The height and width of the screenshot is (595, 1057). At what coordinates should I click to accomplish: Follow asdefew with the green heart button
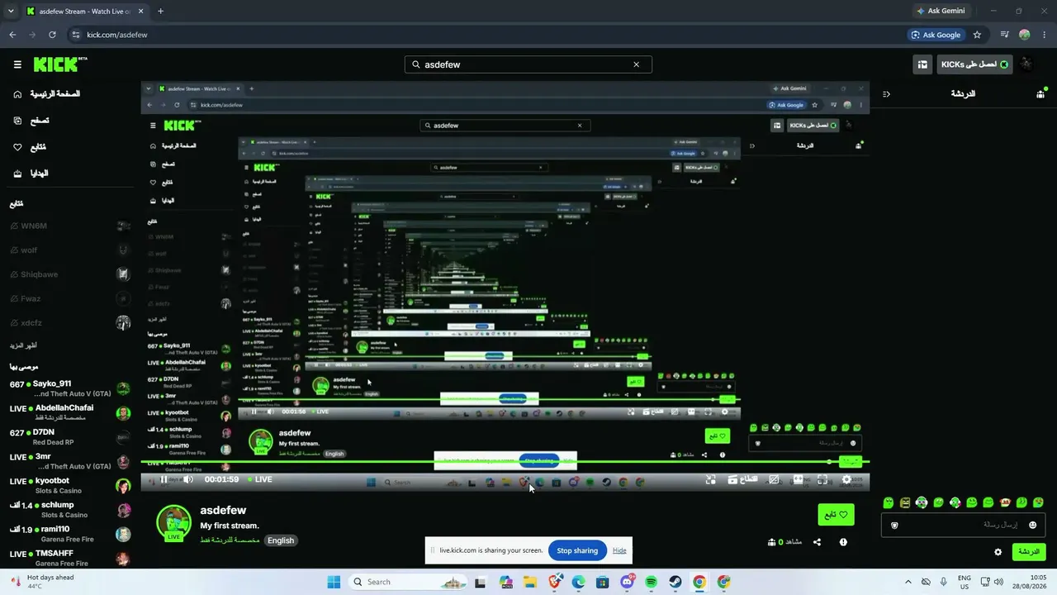pos(836,515)
